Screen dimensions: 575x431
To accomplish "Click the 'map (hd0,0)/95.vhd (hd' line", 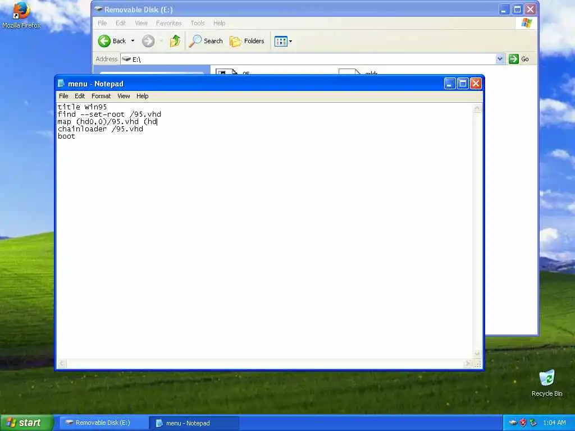I will (x=107, y=122).
